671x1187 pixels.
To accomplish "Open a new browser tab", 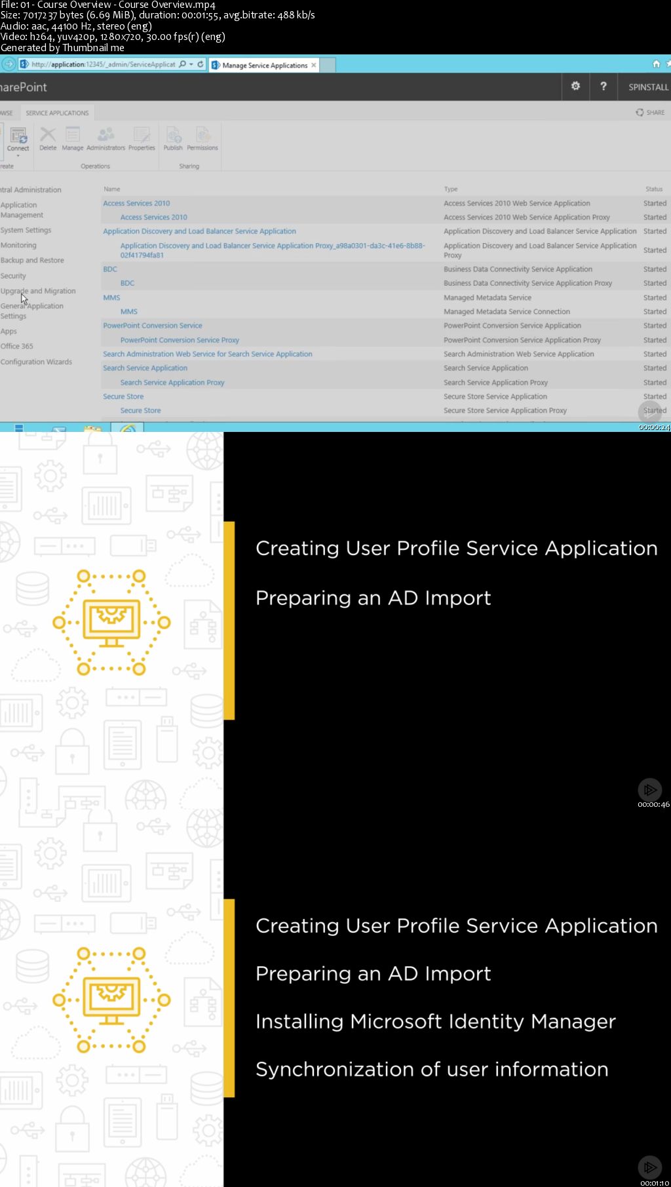I will 328,65.
